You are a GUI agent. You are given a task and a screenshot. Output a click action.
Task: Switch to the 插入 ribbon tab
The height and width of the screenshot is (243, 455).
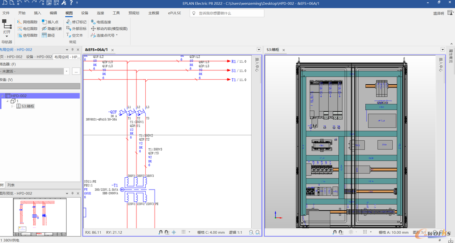click(x=37, y=13)
